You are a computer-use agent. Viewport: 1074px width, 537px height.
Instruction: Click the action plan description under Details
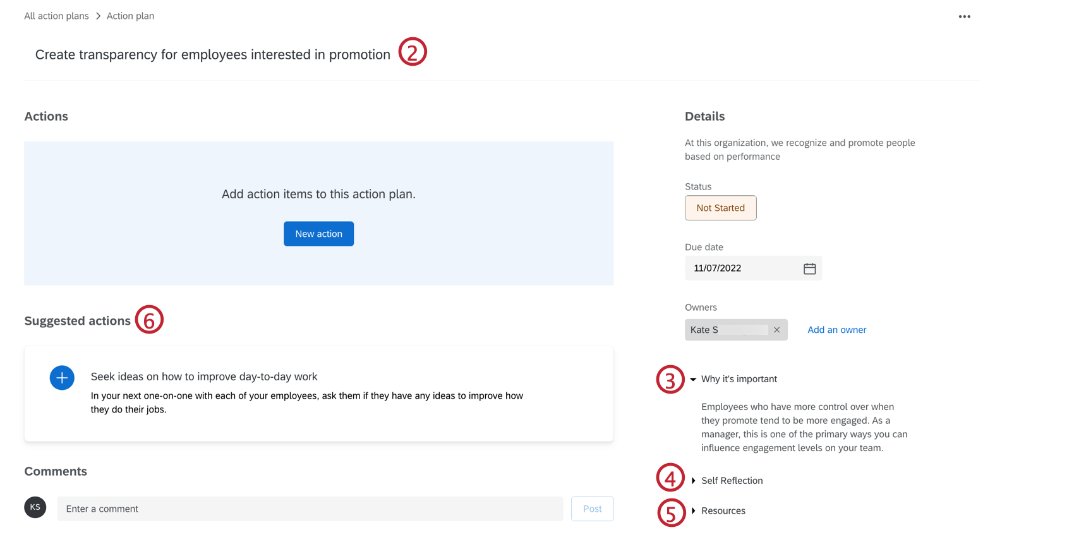tap(799, 150)
